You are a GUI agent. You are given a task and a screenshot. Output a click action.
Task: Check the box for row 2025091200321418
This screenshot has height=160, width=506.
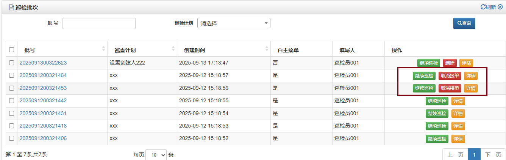pos(11,126)
